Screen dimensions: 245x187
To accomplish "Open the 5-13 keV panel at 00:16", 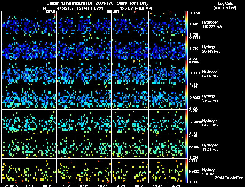I will 84,171.
